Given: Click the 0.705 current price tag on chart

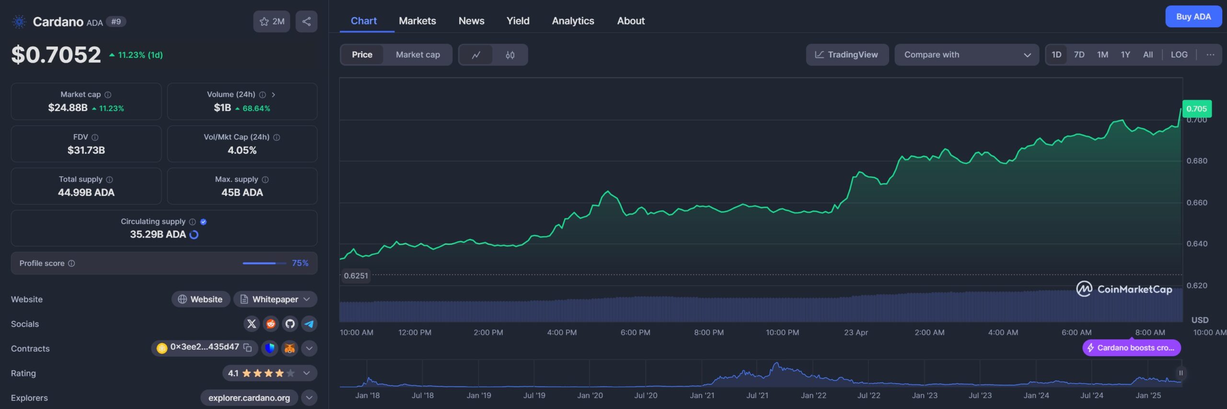Looking at the screenshot, I should (x=1197, y=109).
